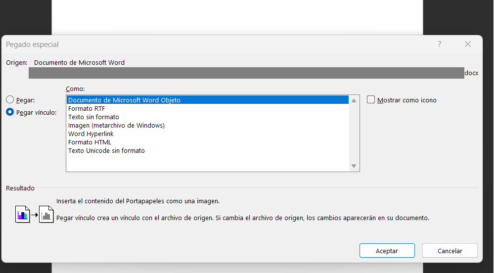Select the Pegar radio button
Viewport: 495px width, 273px height.
click(x=10, y=100)
